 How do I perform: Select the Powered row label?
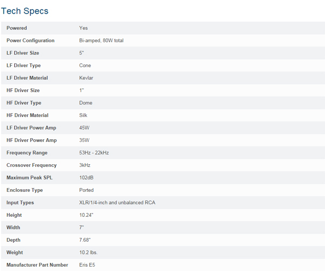click(17, 28)
